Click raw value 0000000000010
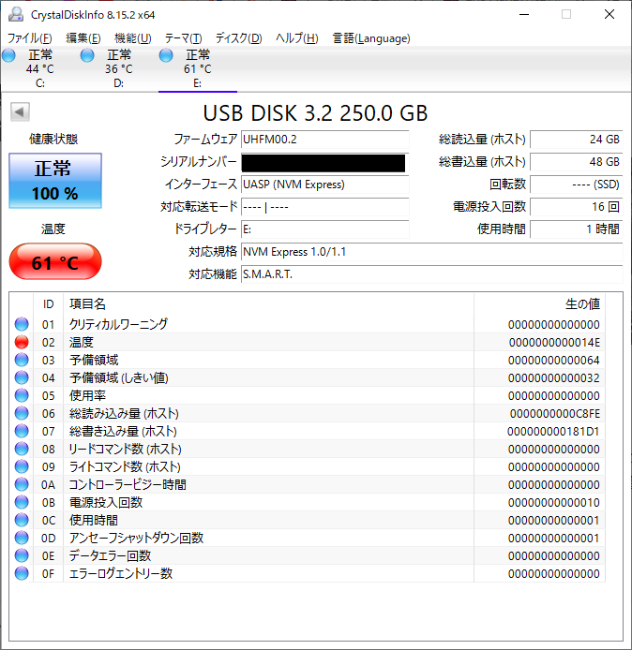 coord(554,502)
